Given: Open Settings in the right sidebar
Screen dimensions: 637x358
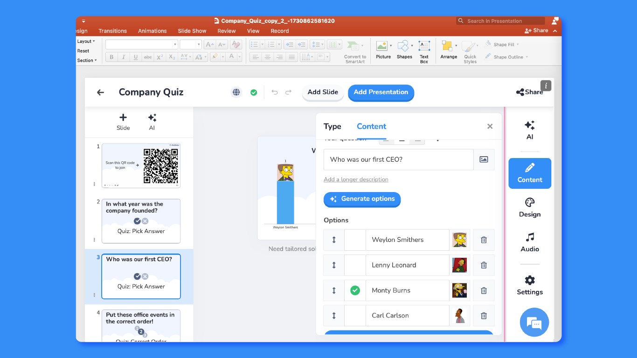Looking at the screenshot, I should (530, 285).
